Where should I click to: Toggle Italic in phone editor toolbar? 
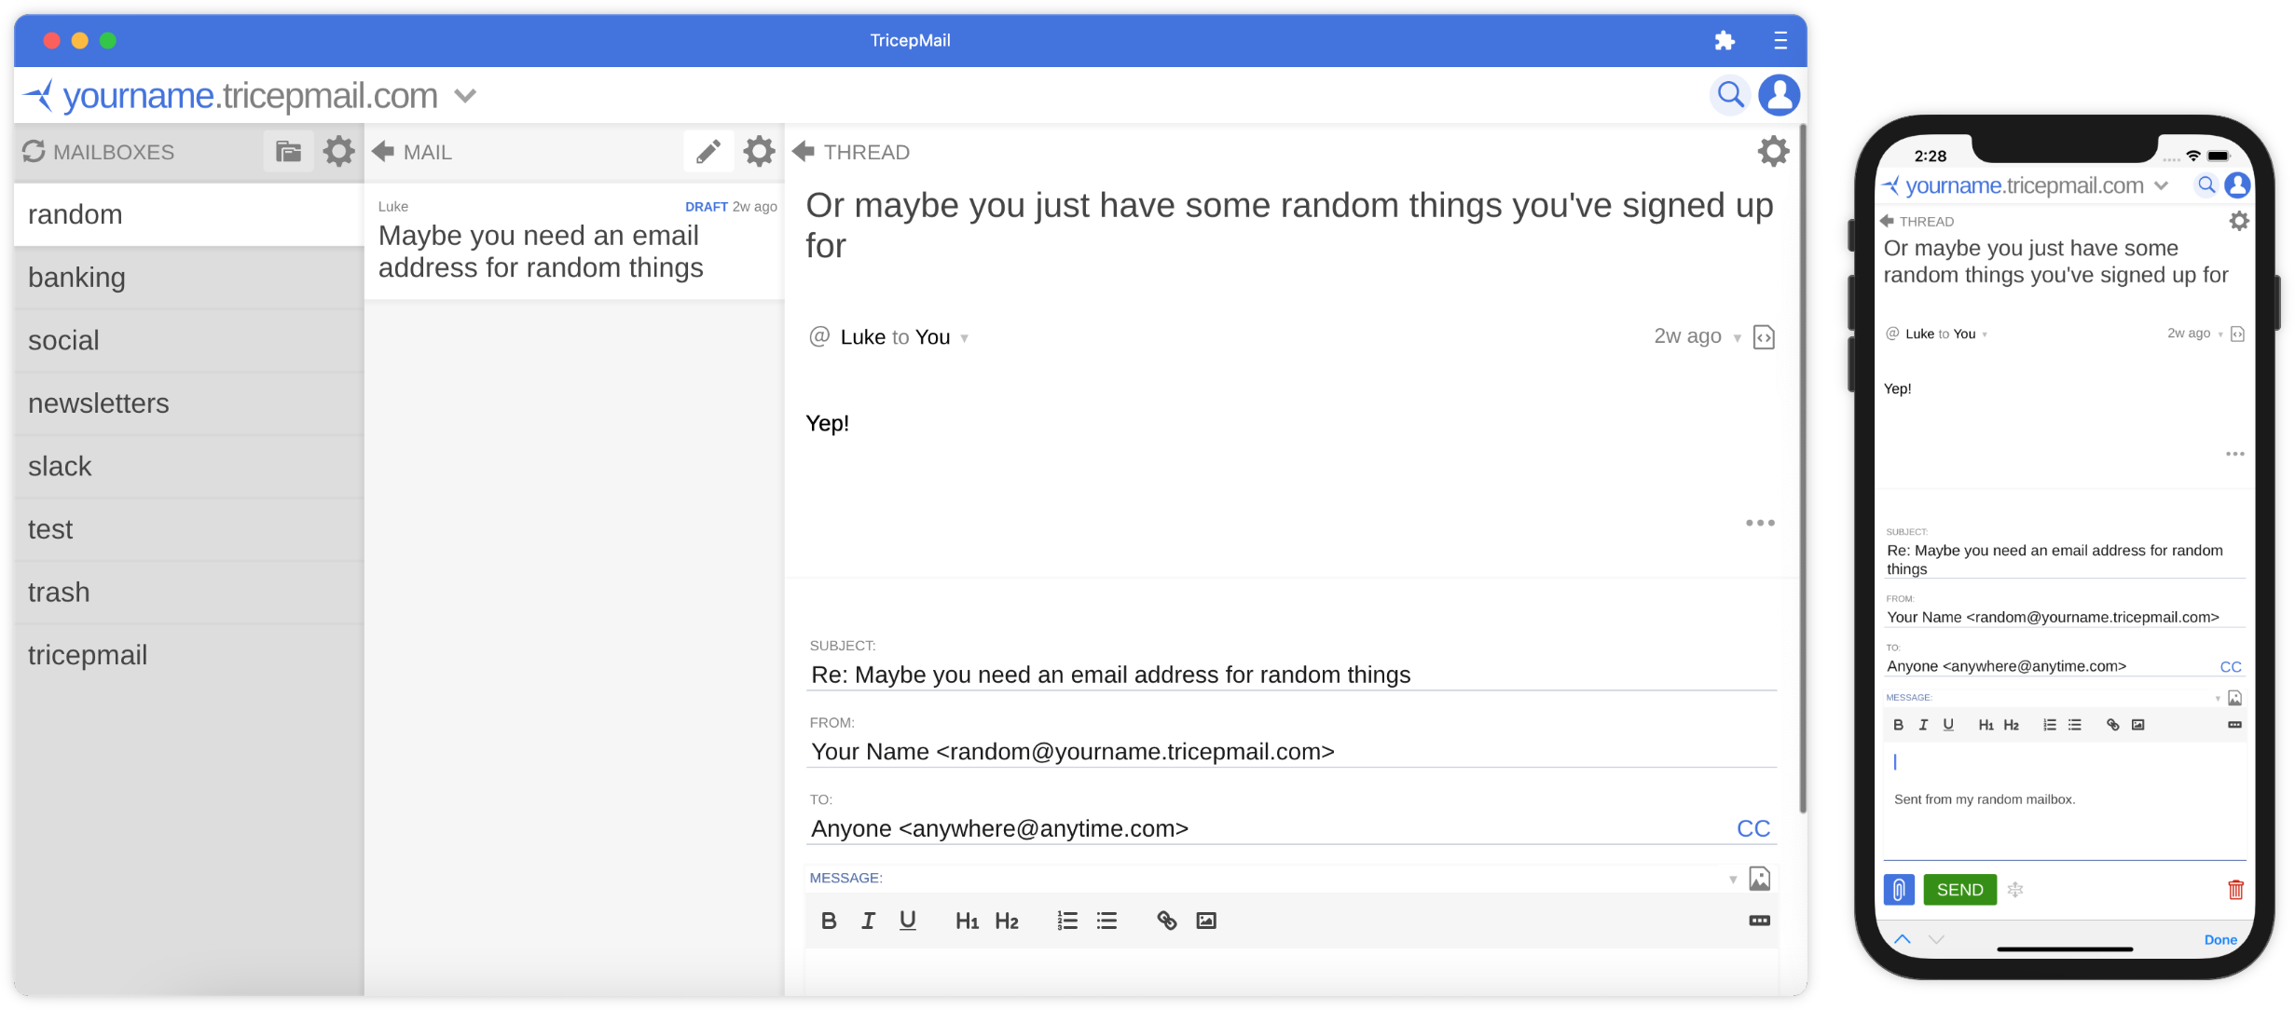click(x=1923, y=725)
